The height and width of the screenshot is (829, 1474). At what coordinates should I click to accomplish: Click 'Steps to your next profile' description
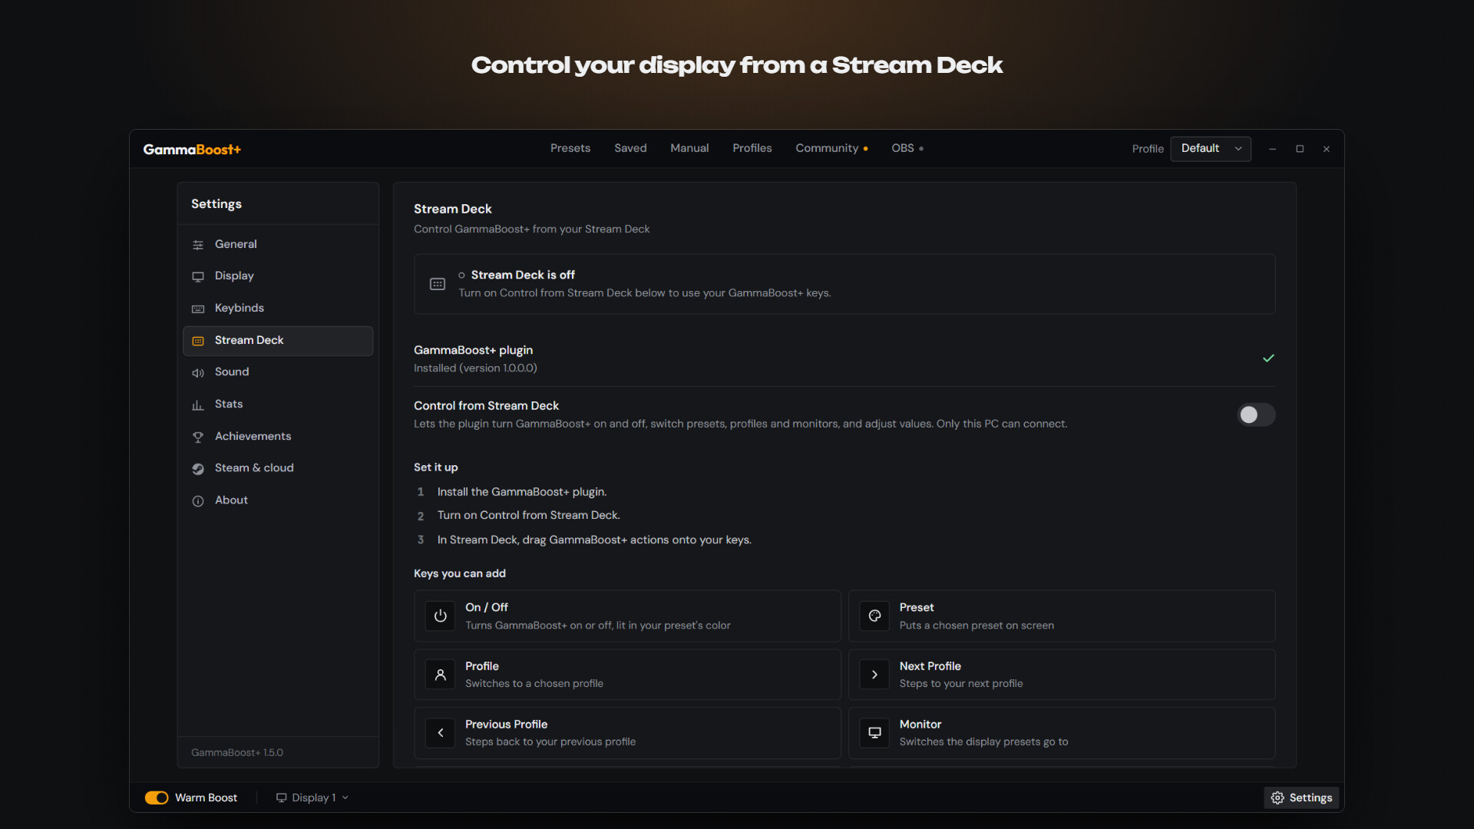(961, 683)
